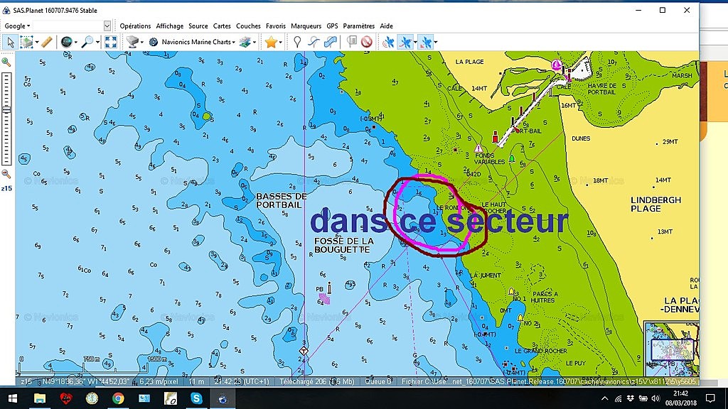This screenshot has width=728, height=409.
Task: Open the placemark manager icon
Action: point(353,42)
